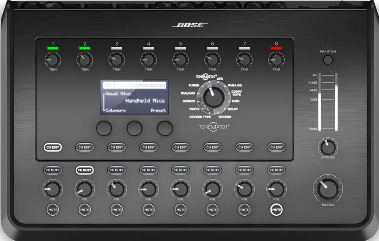Toggle FX MUTE on channel 5
This screenshot has height=241, width=379.
pos(181,170)
